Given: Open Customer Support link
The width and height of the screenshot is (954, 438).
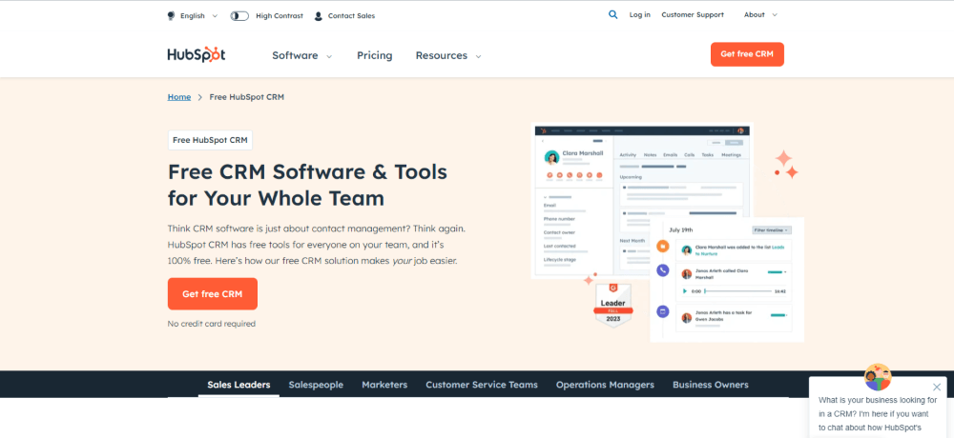Looking at the screenshot, I should point(693,14).
